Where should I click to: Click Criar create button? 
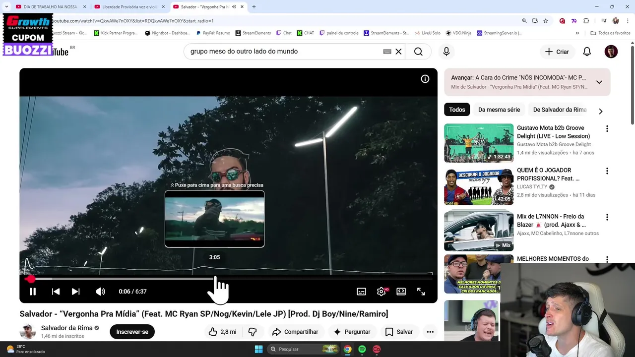(x=557, y=52)
